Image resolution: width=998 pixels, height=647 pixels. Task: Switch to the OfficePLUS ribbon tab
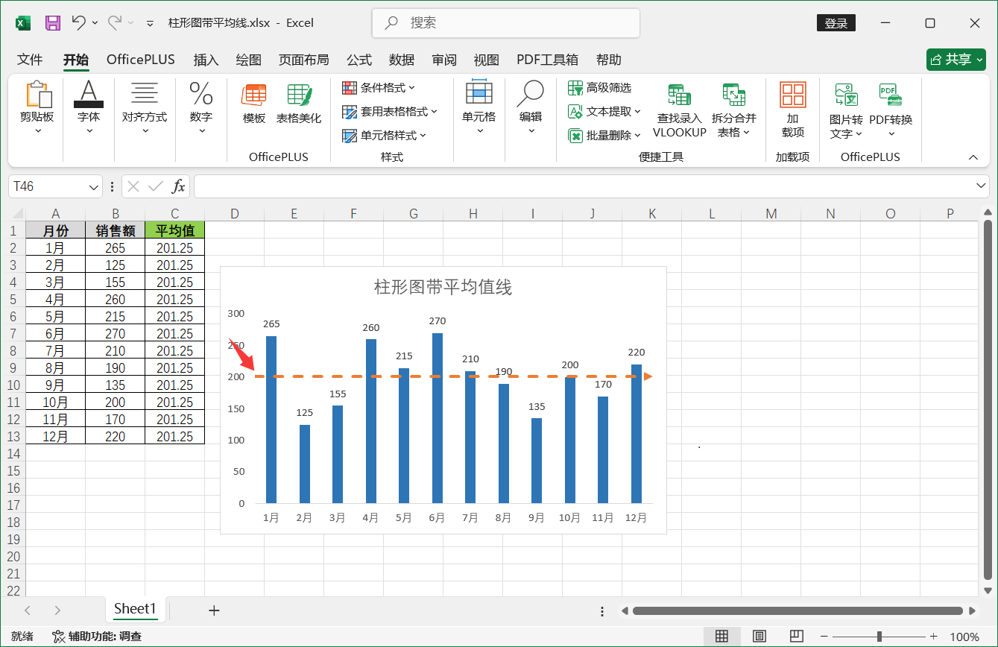coord(140,60)
